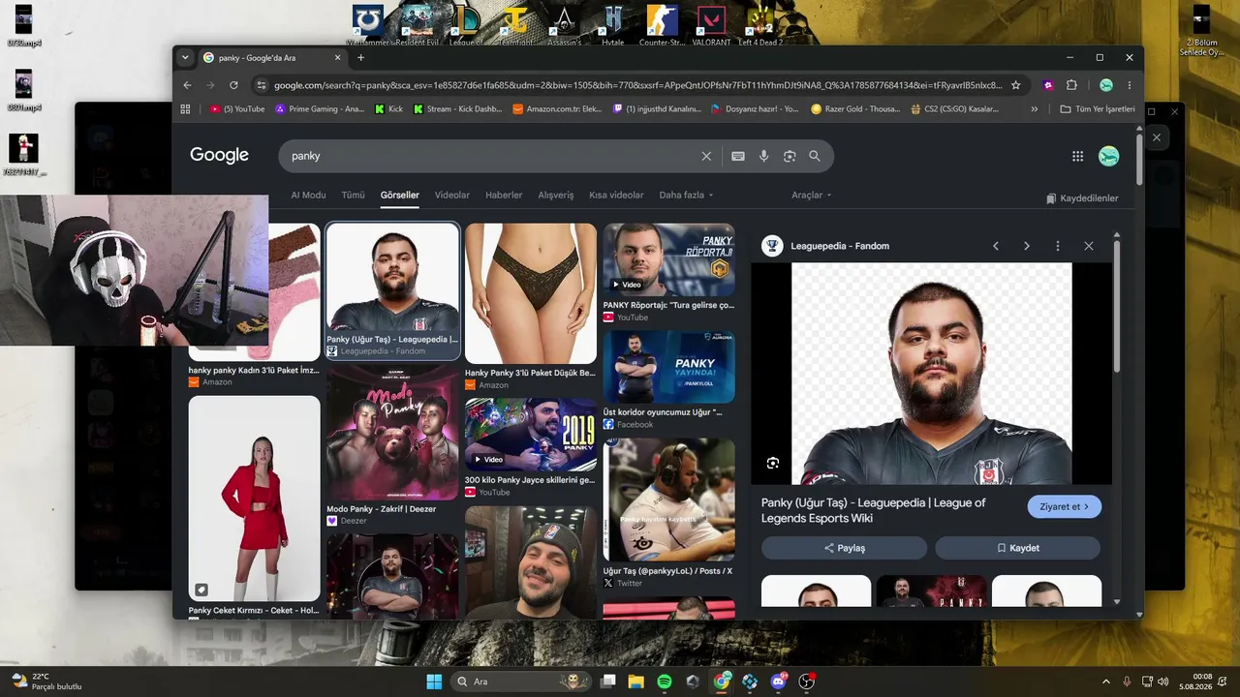1240x697 pixels.
Task: Open File Explorer from the taskbar
Action: 636,682
